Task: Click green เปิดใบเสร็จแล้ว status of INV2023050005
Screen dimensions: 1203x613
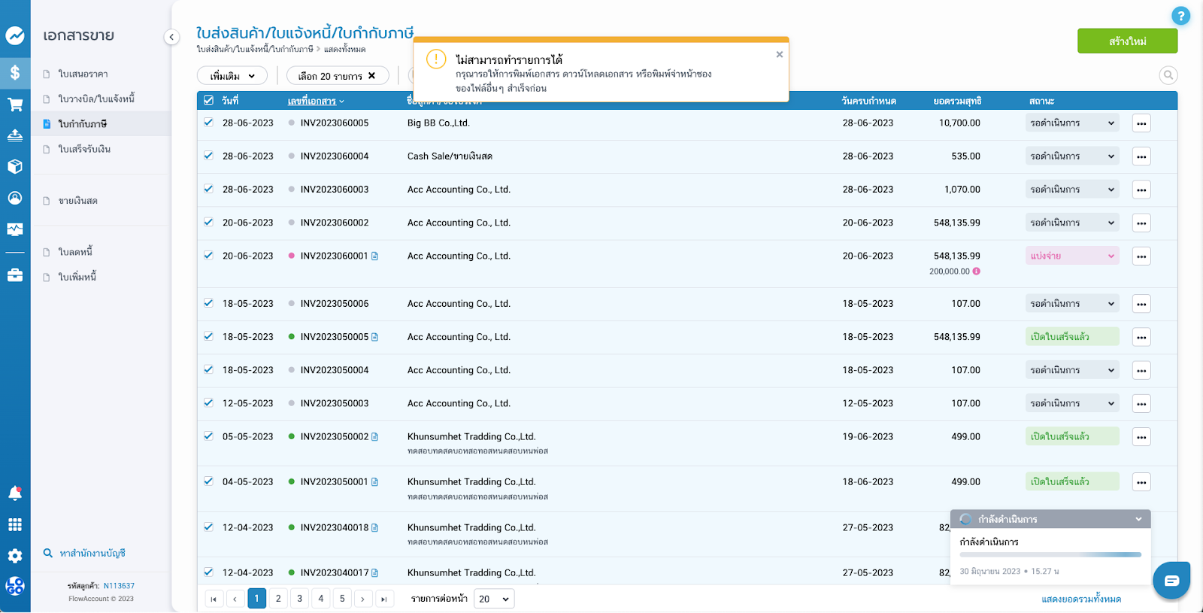Action: point(1072,337)
